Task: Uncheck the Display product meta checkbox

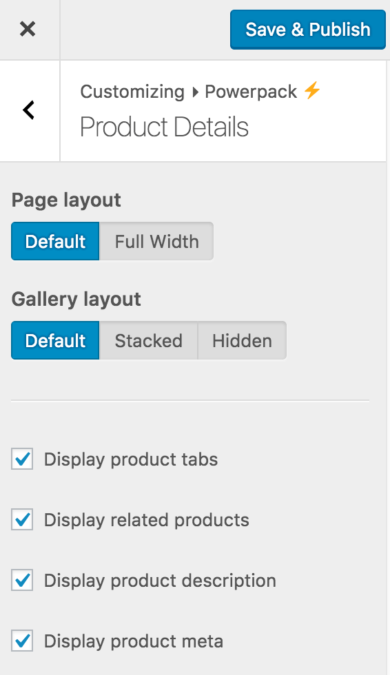Action: click(22, 641)
